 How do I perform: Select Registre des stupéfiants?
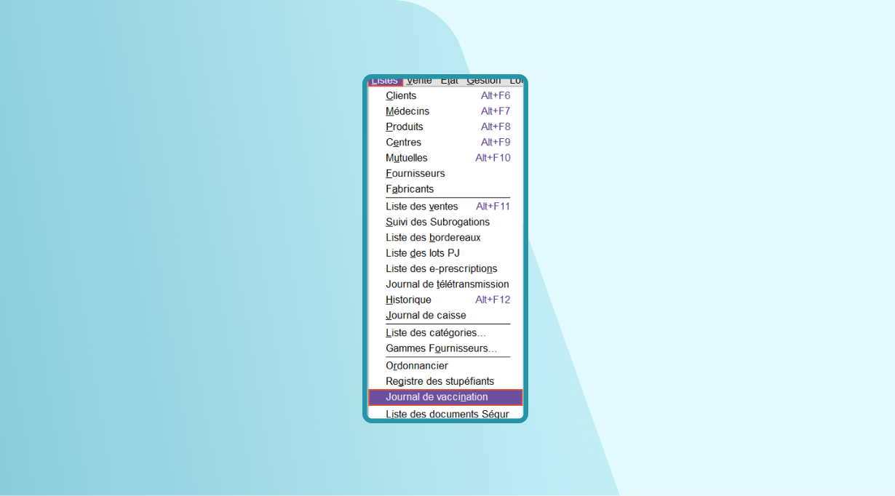tap(439, 381)
